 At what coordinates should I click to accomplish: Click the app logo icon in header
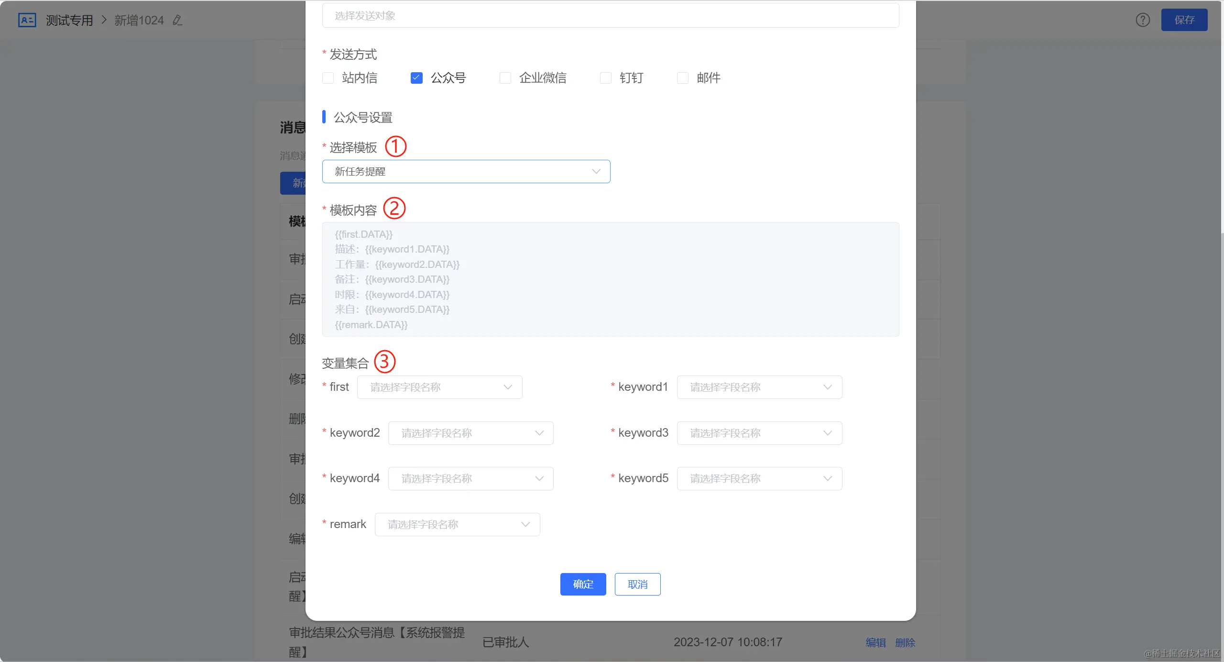tap(27, 20)
